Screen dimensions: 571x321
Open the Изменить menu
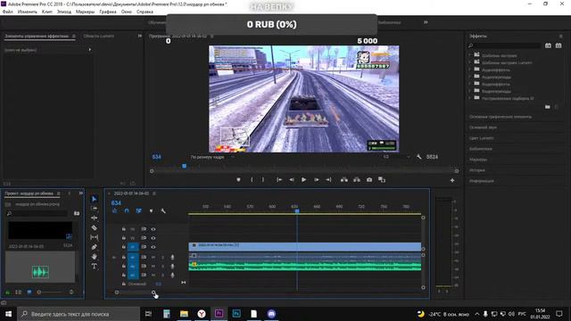[x=28, y=12]
